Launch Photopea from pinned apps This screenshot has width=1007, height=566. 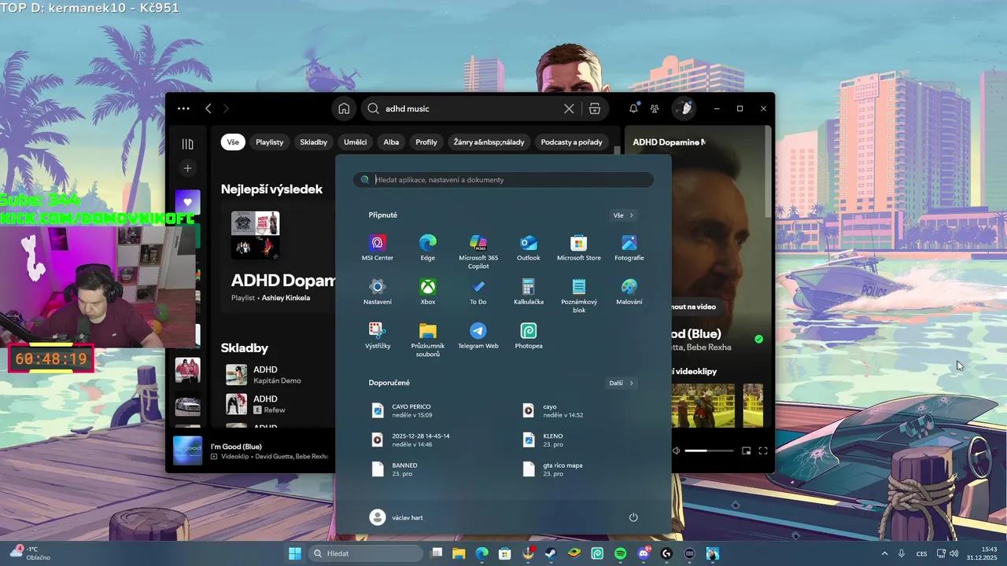(529, 336)
